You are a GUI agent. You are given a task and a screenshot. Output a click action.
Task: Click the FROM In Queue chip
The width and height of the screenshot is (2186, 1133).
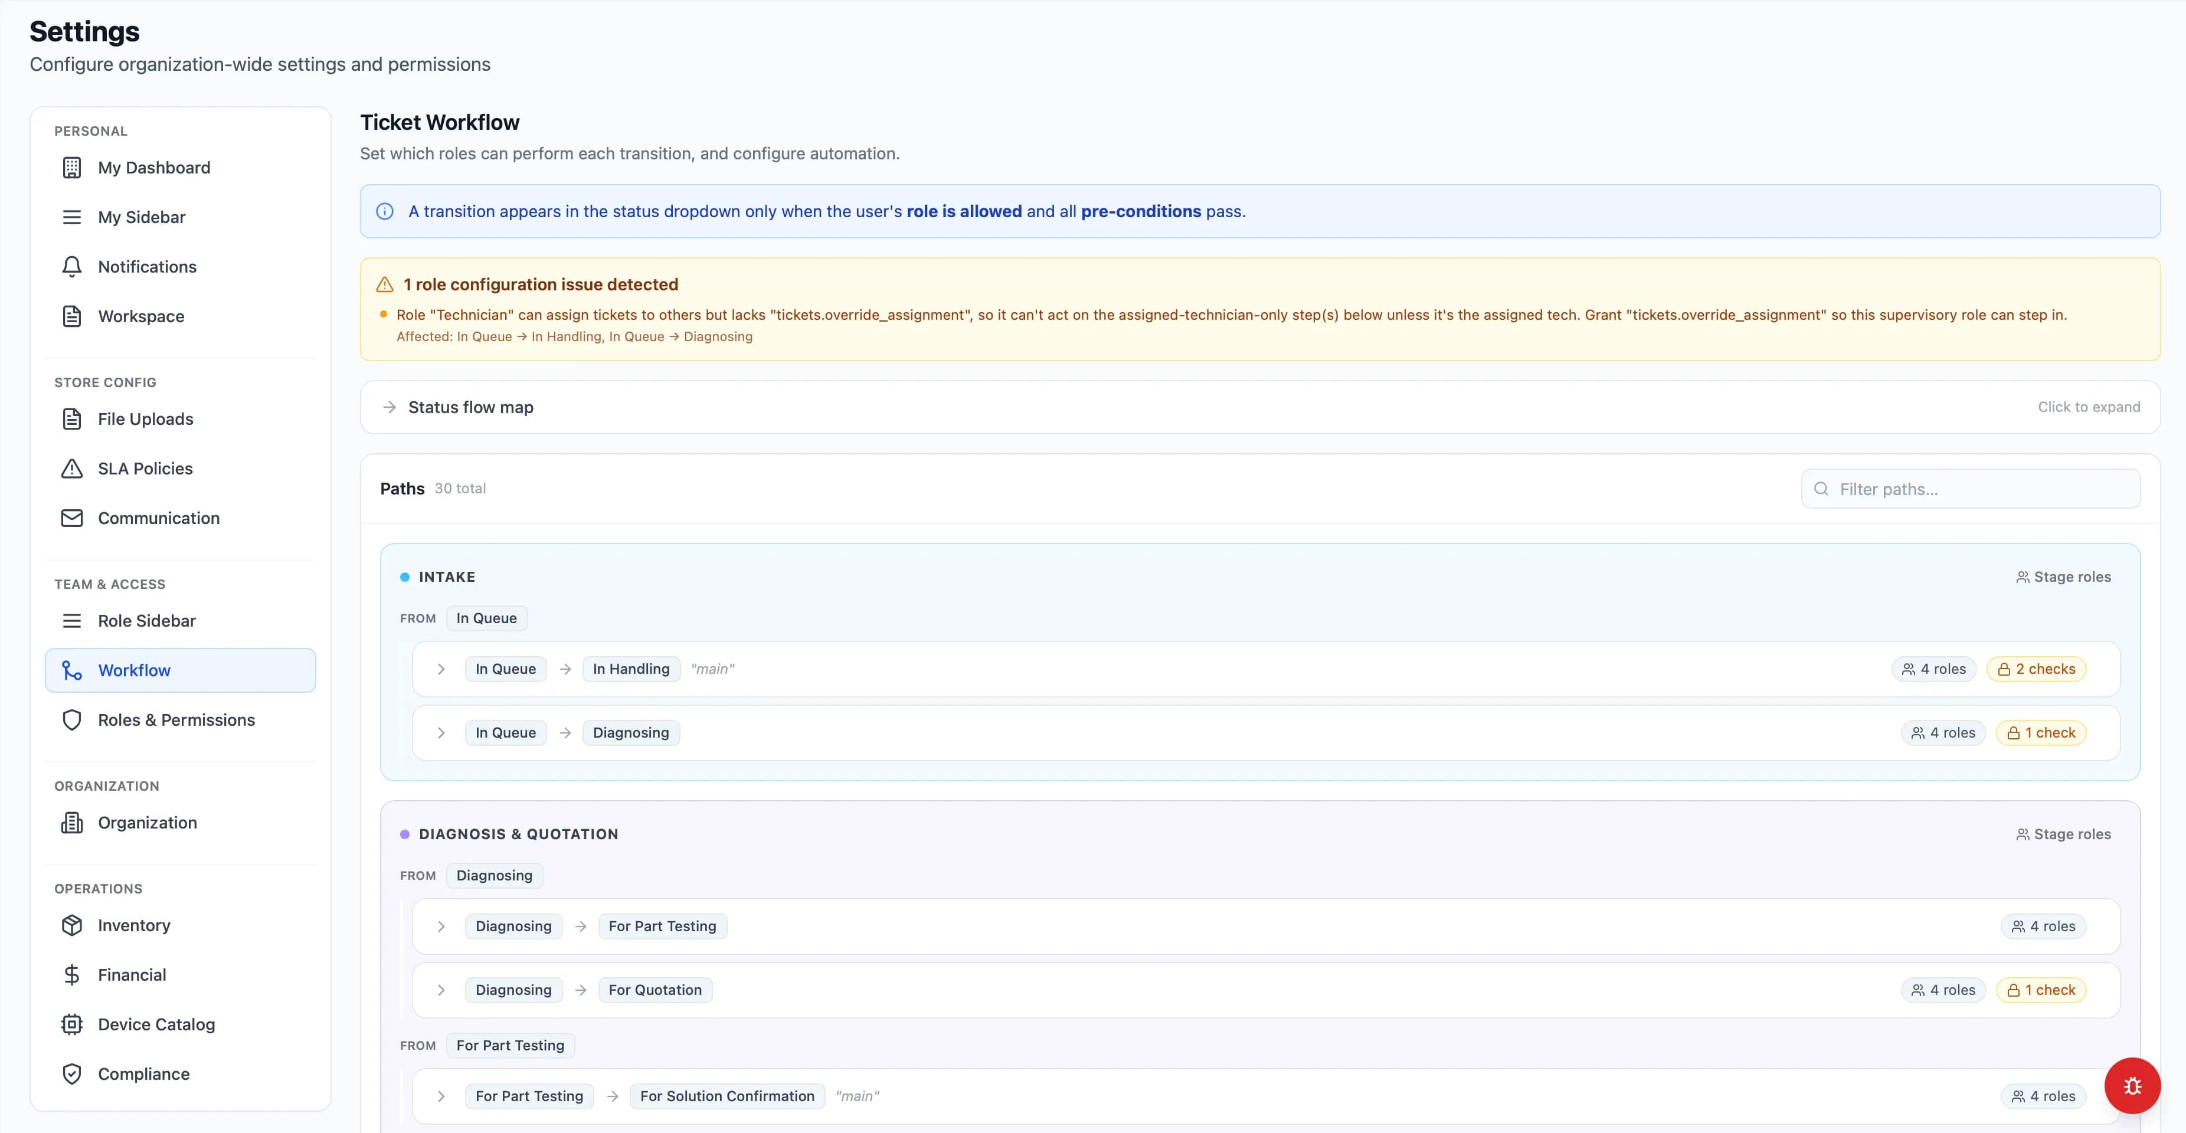point(486,618)
